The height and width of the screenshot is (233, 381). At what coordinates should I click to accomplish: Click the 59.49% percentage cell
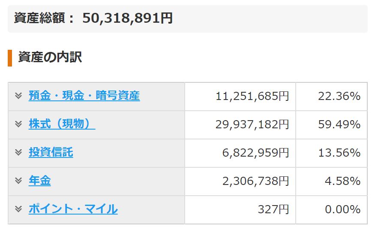click(x=331, y=125)
